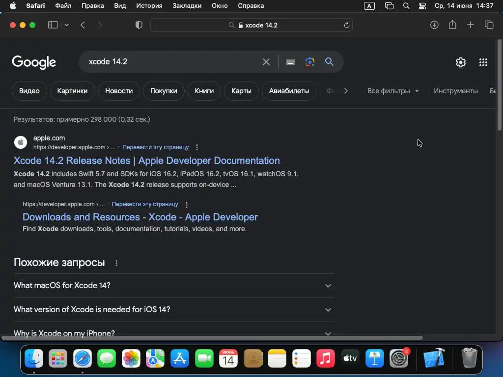This screenshot has width=503, height=377.
Task: Switch to Новости search tab
Action: 119,91
